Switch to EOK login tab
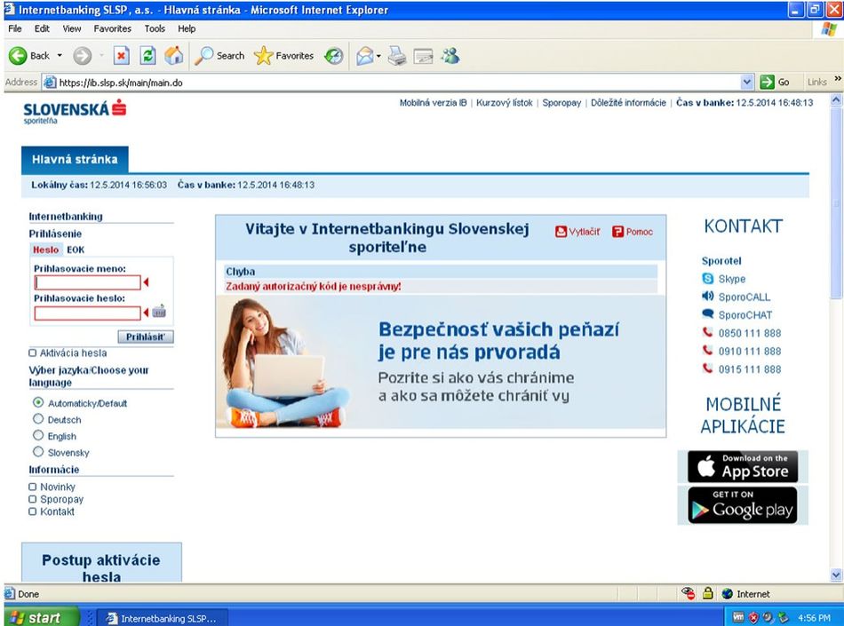844x626 pixels. [x=76, y=250]
